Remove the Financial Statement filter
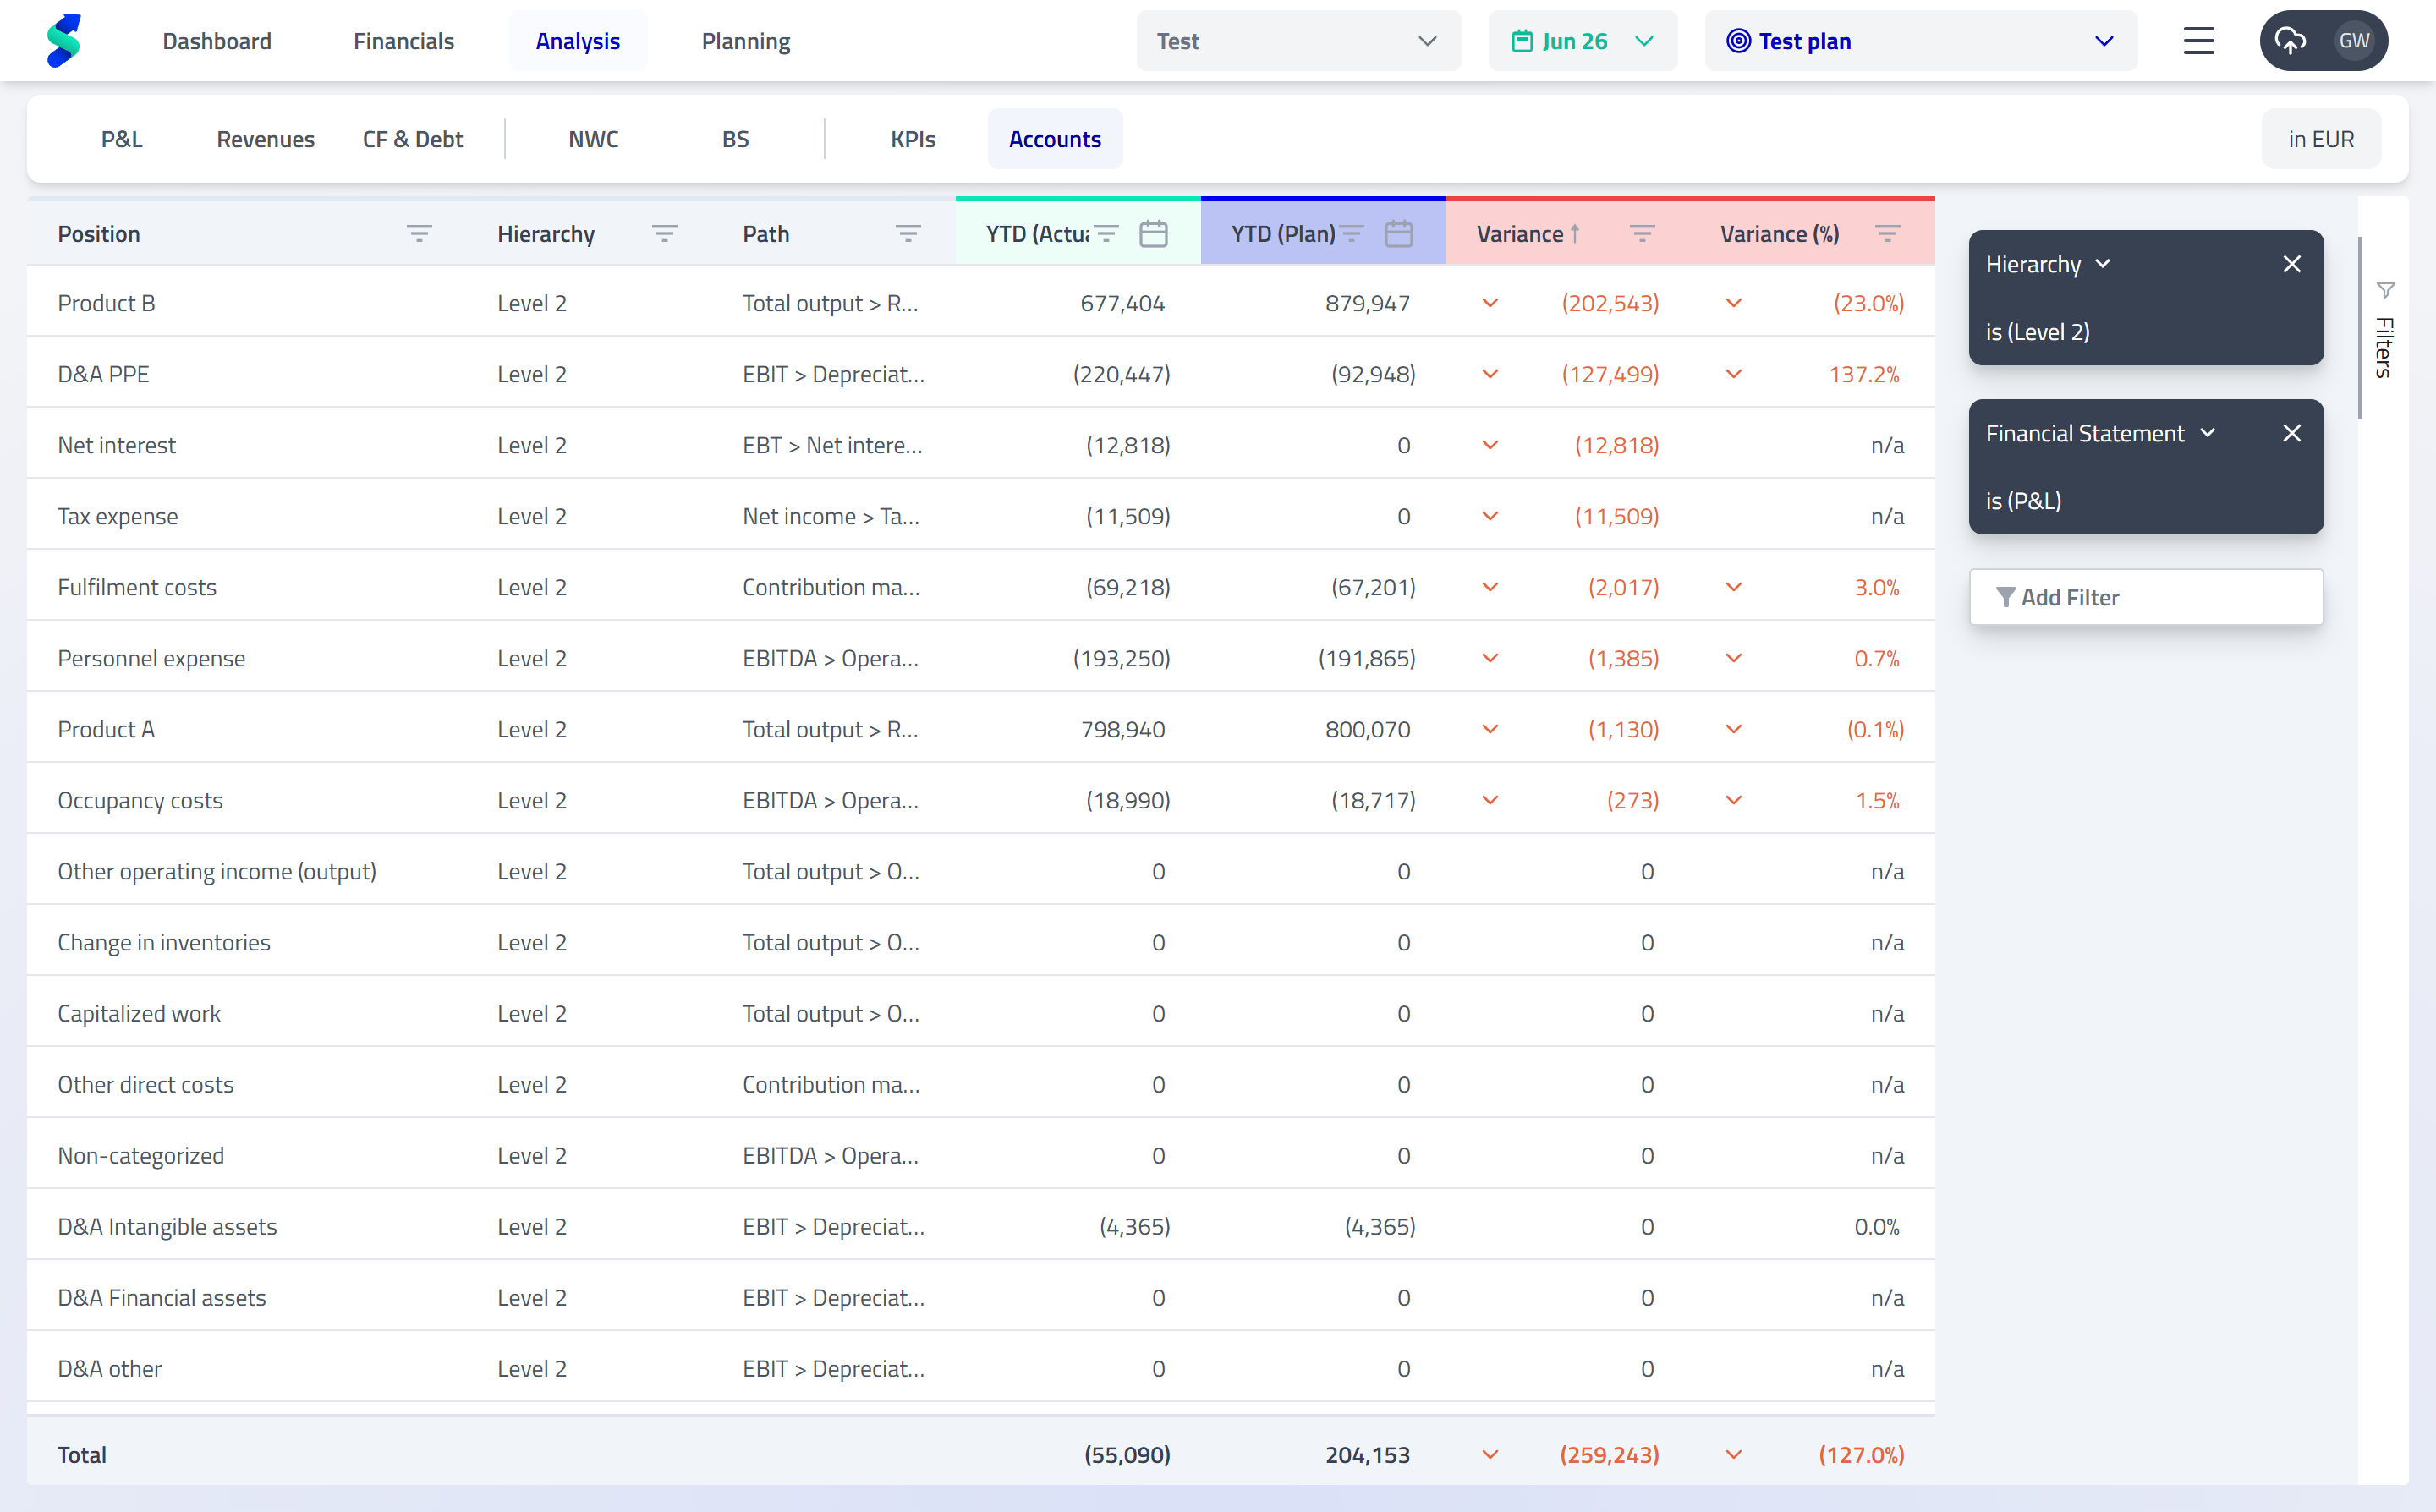2436x1512 pixels. coord(2291,433)
